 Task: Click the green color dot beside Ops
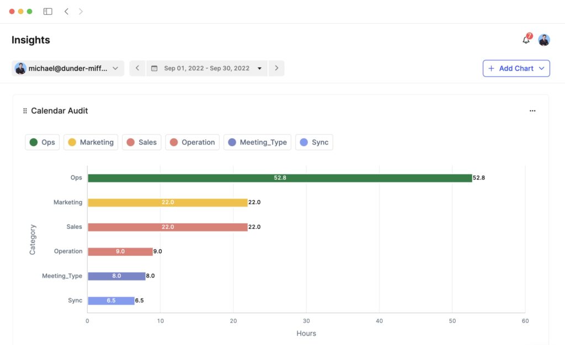click(33, 142)
